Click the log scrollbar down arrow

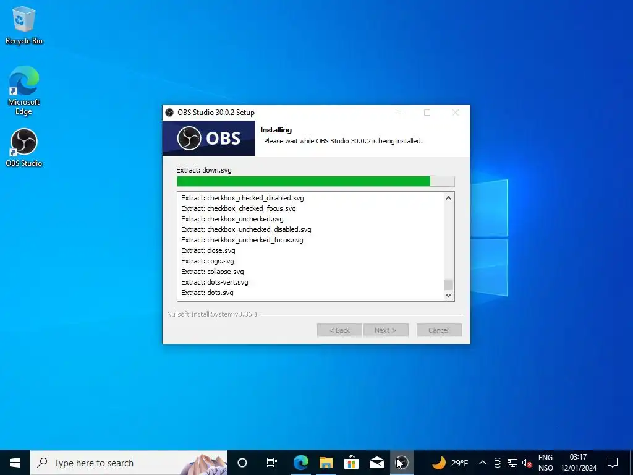(x=448, y=295)
